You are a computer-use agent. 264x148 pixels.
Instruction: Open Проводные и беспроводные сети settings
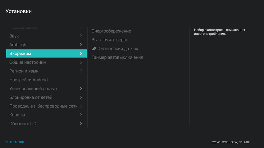click(43, 106)
